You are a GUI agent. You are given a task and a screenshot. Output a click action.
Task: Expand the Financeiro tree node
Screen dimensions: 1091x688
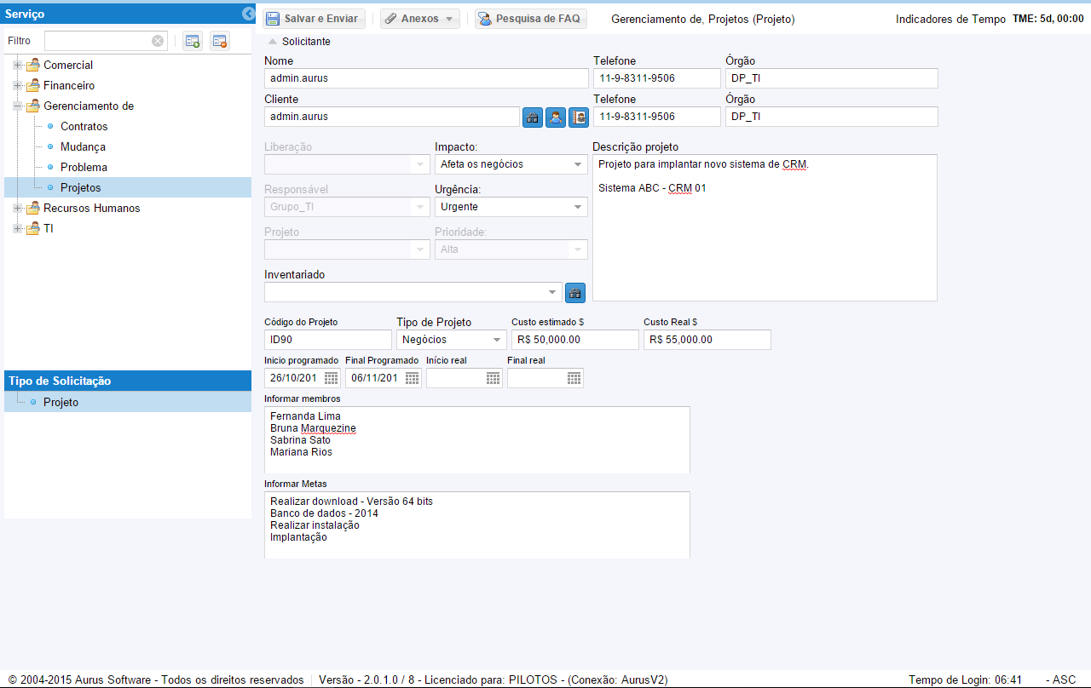[17, 85]
